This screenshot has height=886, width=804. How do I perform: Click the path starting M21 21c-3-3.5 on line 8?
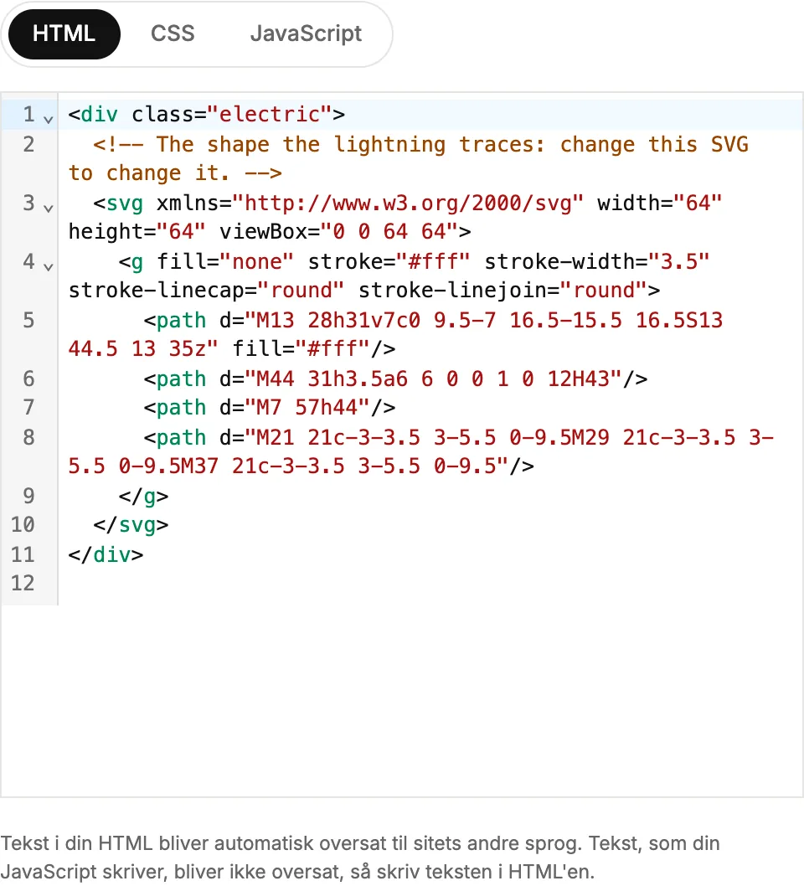(421, 451)
